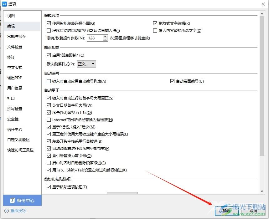Enable 程序启动时自动切换到默认语言输入法
Viewport: 269px width, 219px height.
[49, 30]
